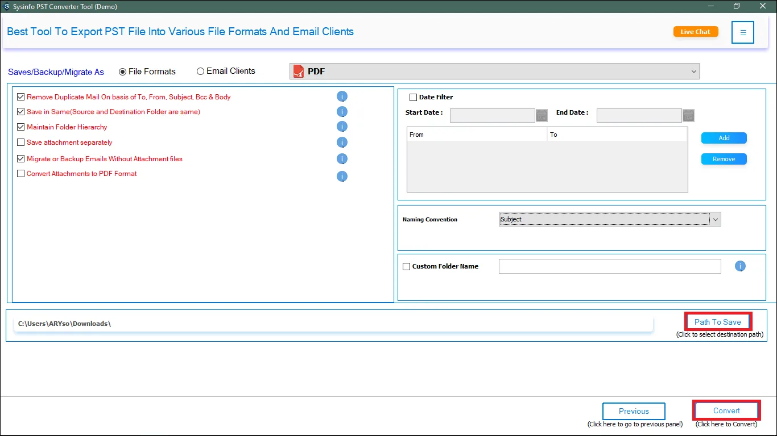Tick the Custom Folder Name checkbox

pyautogui.click(x=406, y=266)
